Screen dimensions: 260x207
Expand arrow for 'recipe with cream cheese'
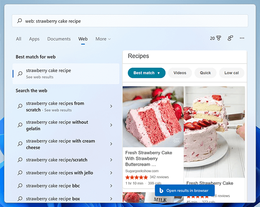111,144
